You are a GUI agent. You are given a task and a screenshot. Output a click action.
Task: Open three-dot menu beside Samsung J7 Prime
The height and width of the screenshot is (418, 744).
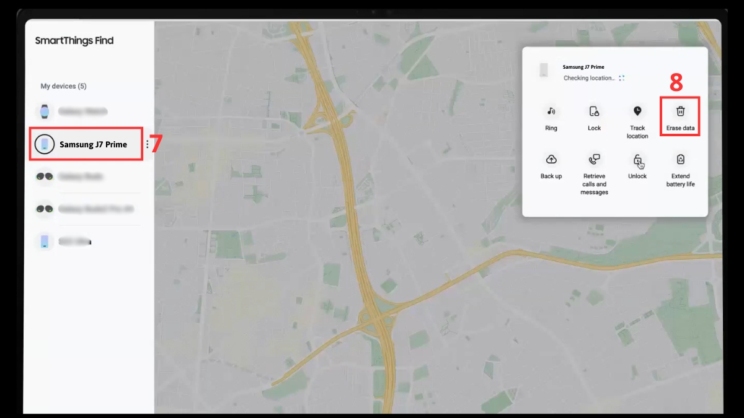(148, 144)
